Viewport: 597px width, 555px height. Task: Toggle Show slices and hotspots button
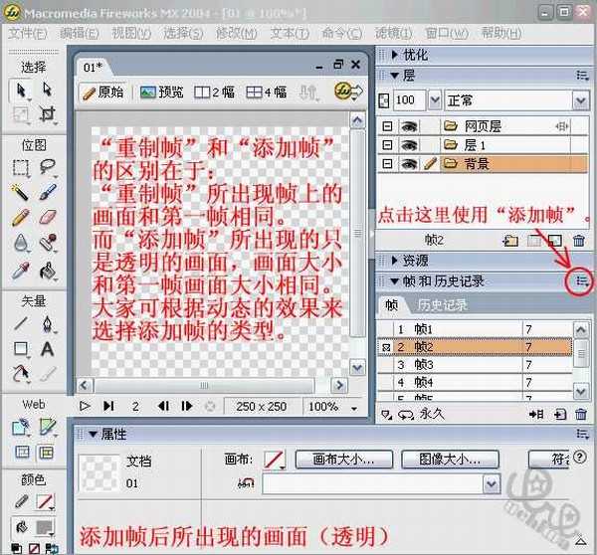(47, 453)
